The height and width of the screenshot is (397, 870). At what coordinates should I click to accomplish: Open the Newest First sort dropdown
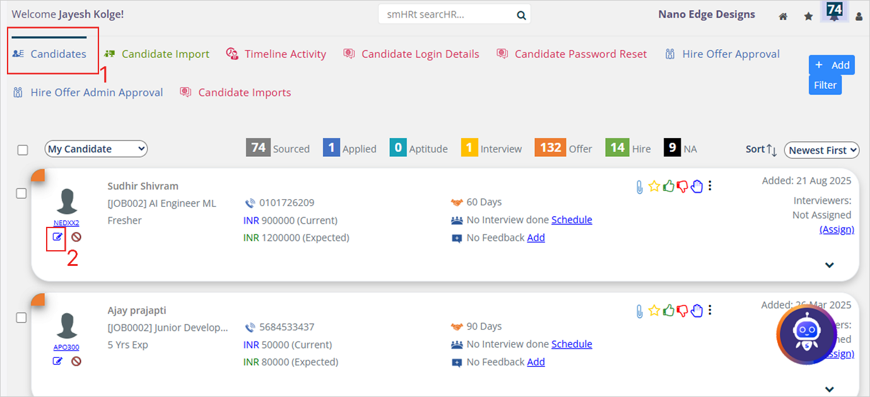pos(821,150)
